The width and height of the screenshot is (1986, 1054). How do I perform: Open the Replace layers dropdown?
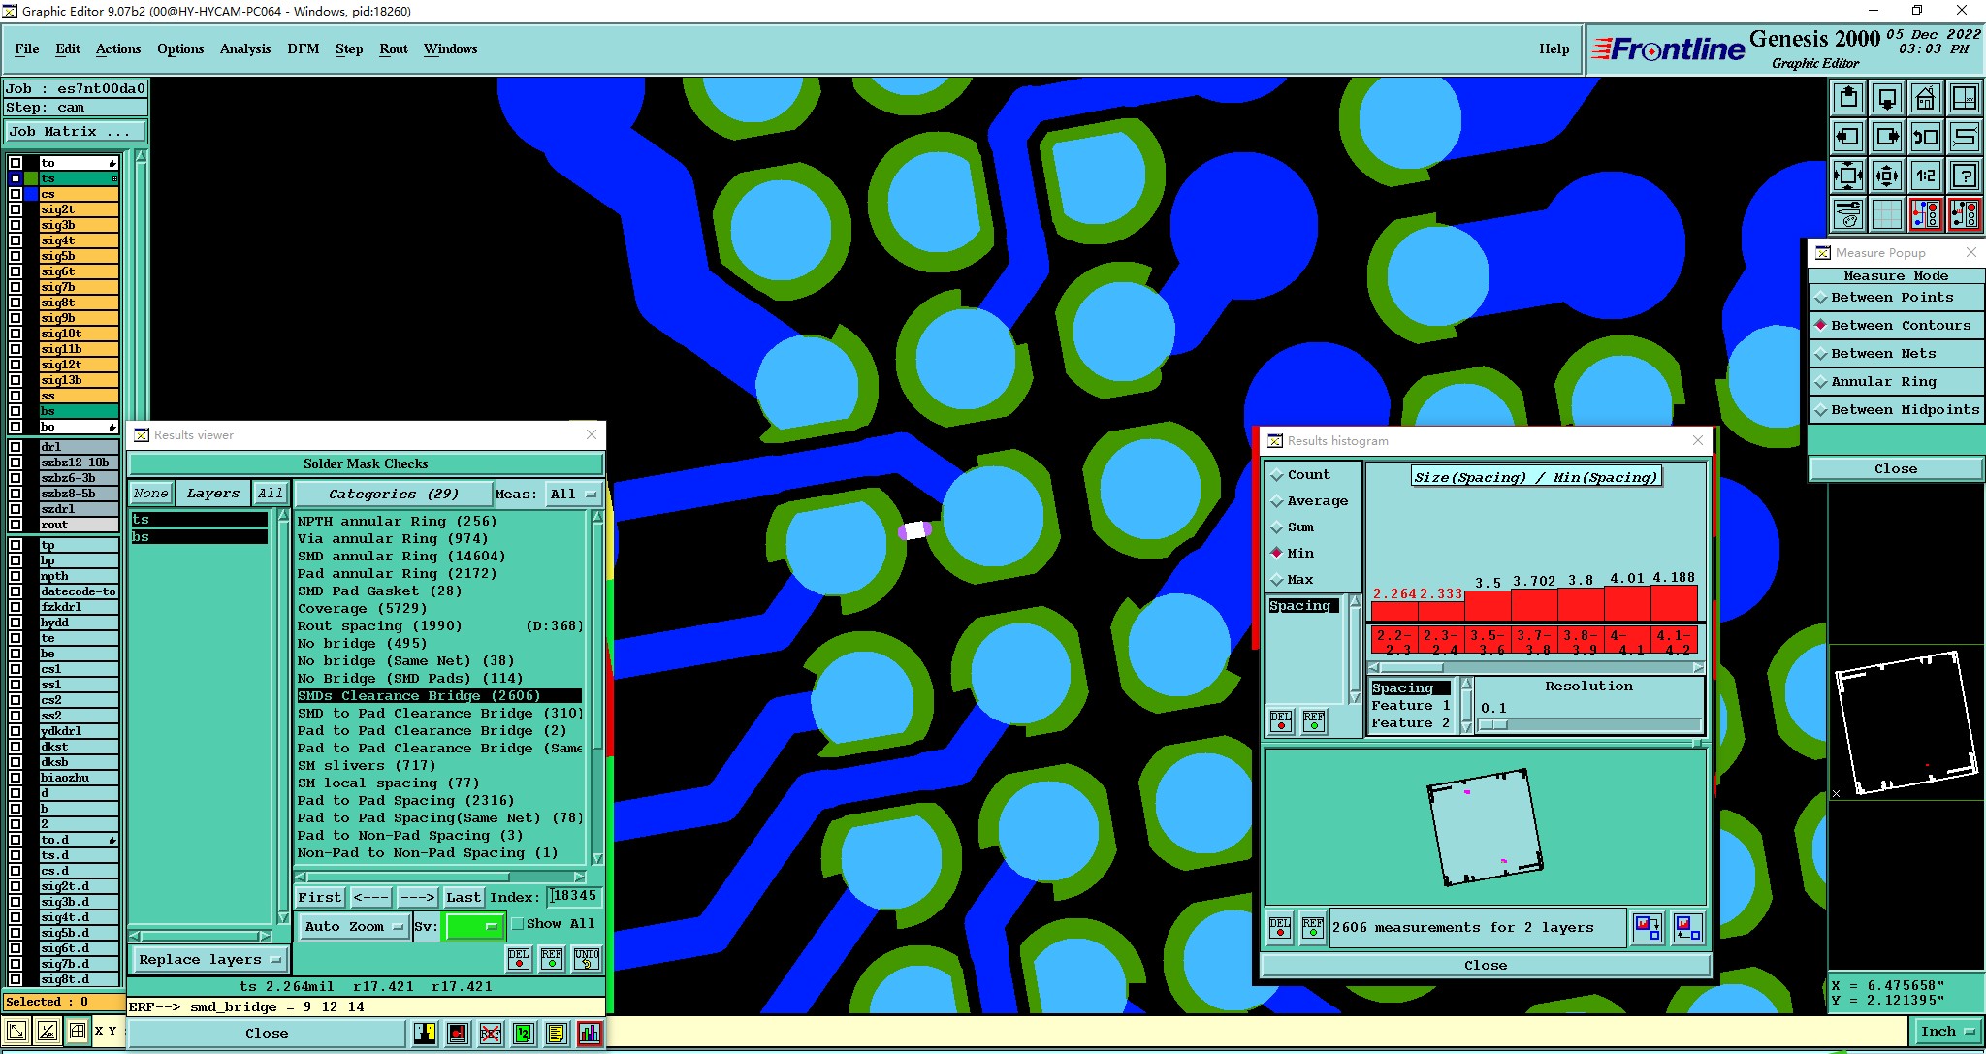click(209, 960)
